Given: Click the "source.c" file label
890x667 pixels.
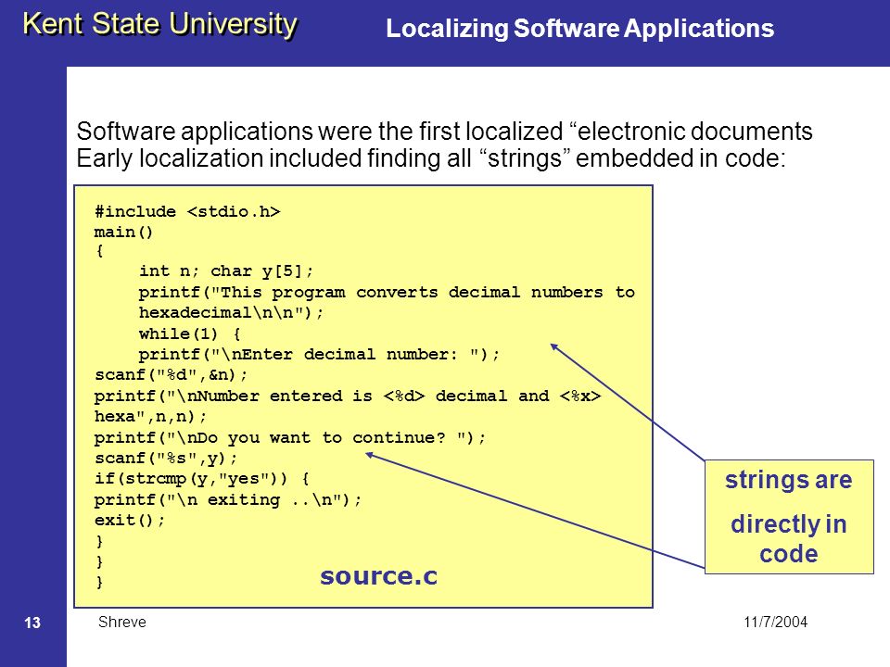Looking at the screenshot, I should (379, 576).
